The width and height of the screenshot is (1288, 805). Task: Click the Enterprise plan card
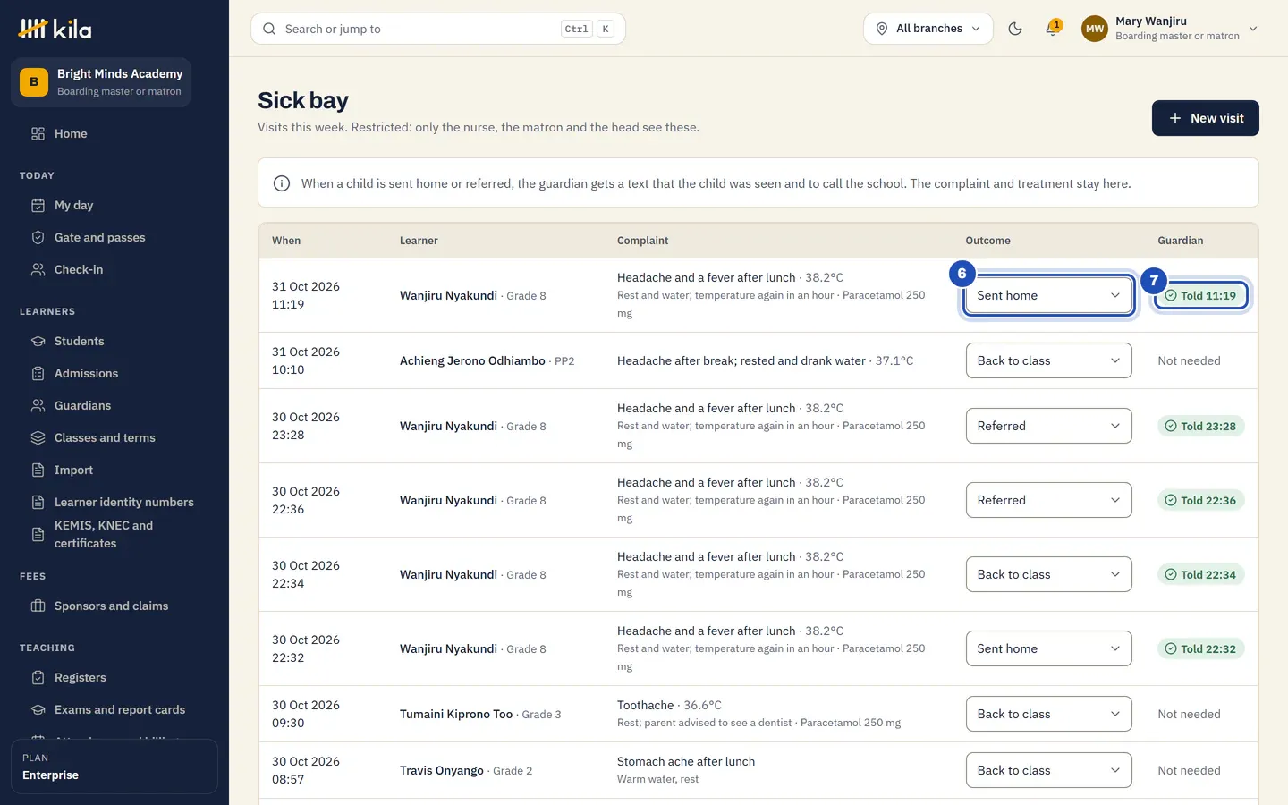114,767
